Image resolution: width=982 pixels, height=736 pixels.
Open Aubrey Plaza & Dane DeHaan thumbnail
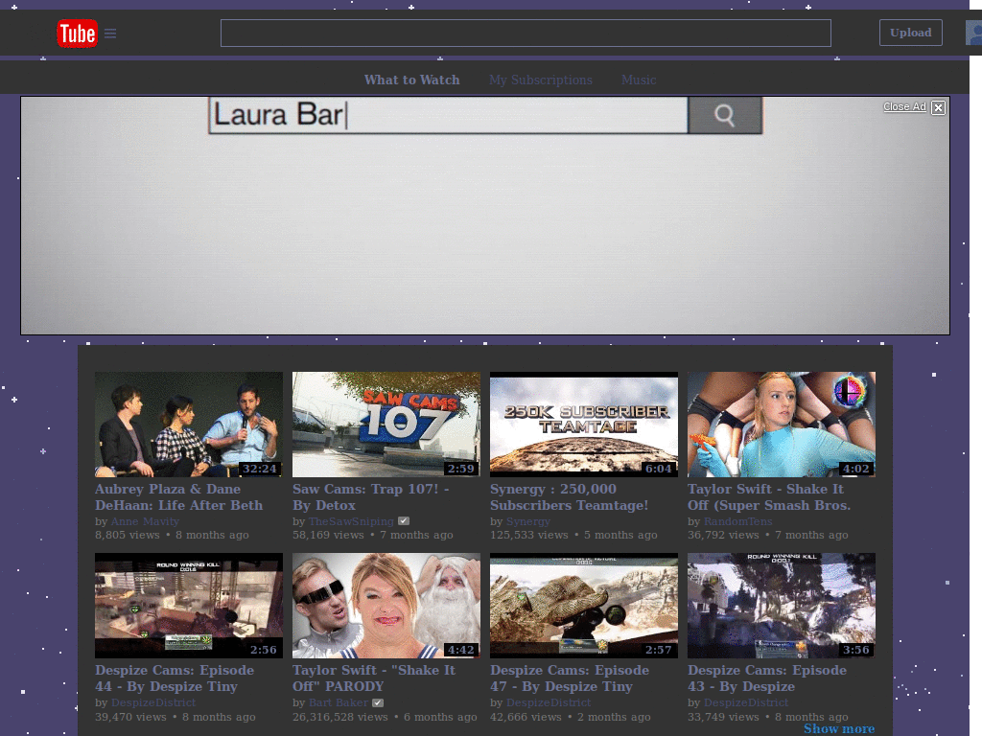[189, 425]
